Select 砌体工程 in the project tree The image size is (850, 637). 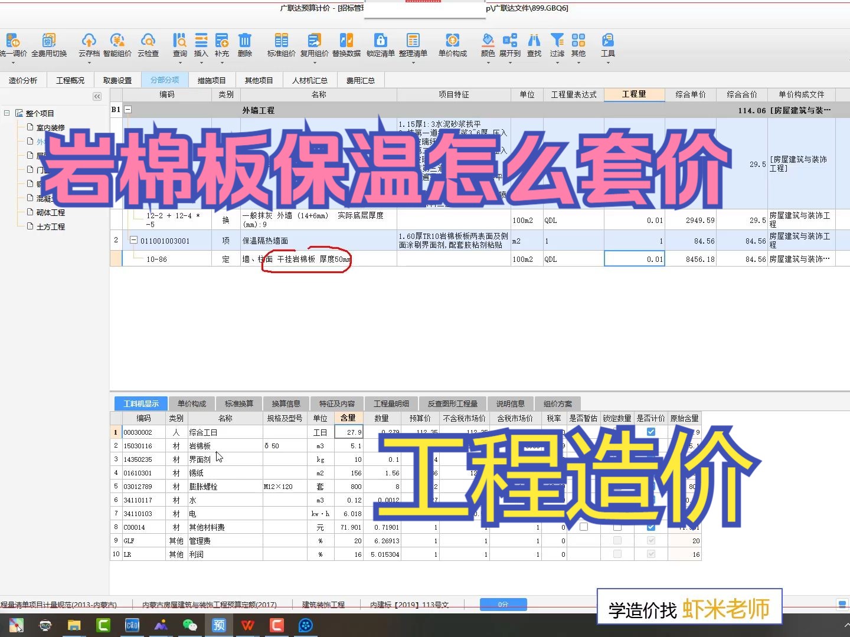click(51, 212)
